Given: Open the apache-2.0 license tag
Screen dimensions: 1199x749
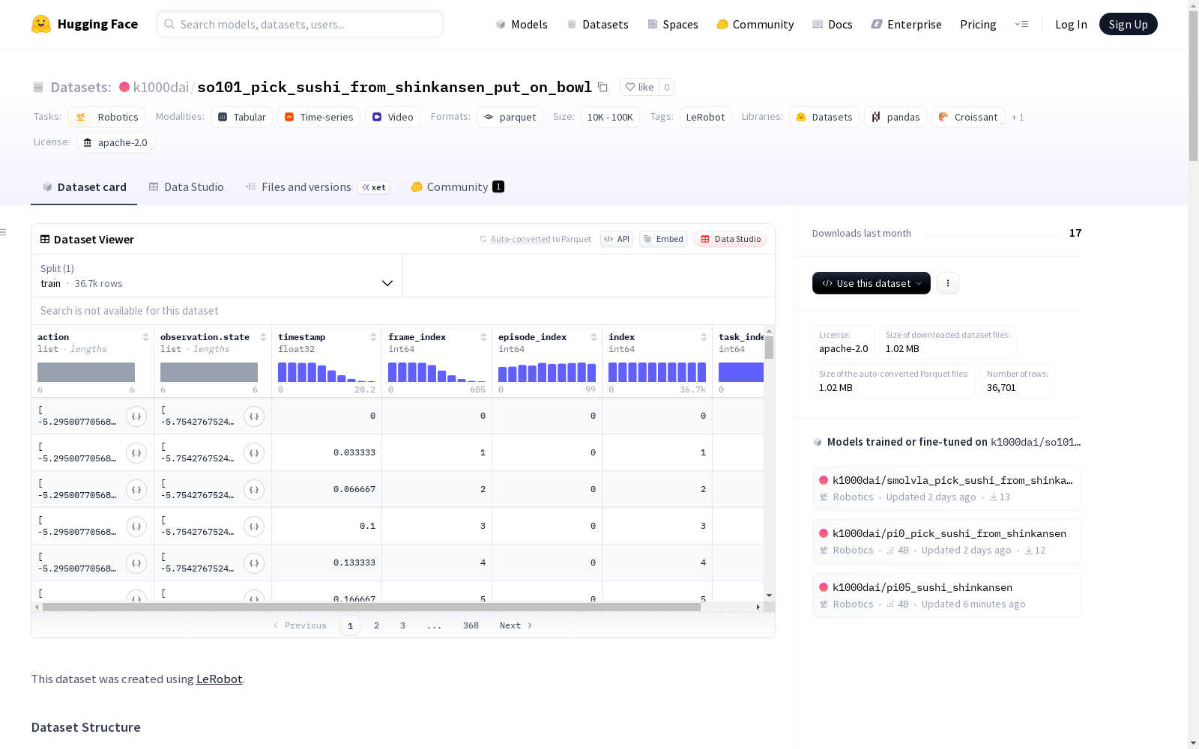Looking at the screenshot, I should 115,142.
